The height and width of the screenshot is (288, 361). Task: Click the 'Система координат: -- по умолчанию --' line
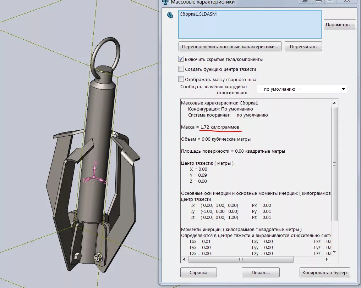(x=230, y=115)
